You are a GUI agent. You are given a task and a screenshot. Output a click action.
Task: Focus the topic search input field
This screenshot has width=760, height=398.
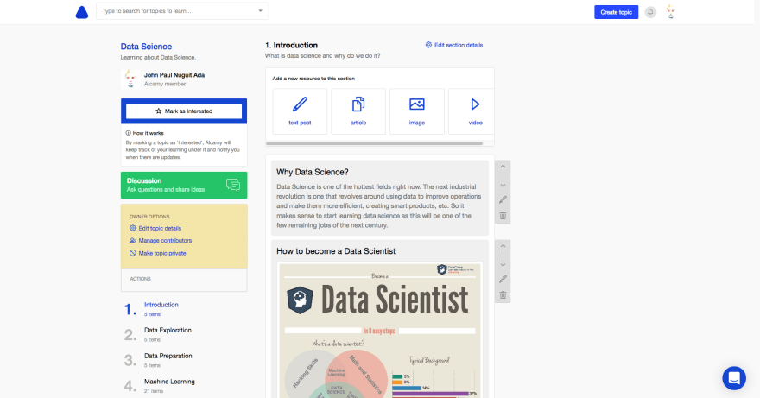(181, 10)
